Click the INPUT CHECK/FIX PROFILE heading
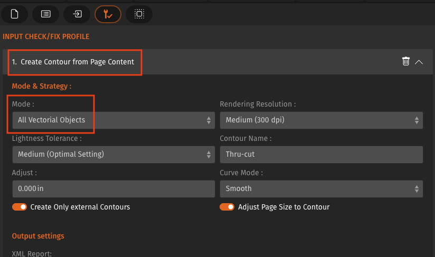Screen dimensions: 435x257 coord(46,36)
